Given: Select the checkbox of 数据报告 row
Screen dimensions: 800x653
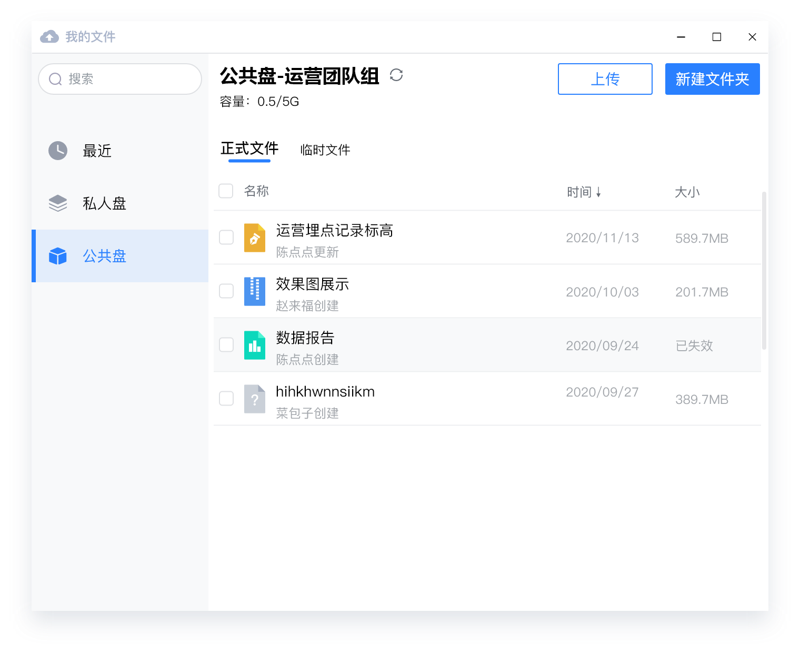Looking at the screenshot, I should click(226, 345).
